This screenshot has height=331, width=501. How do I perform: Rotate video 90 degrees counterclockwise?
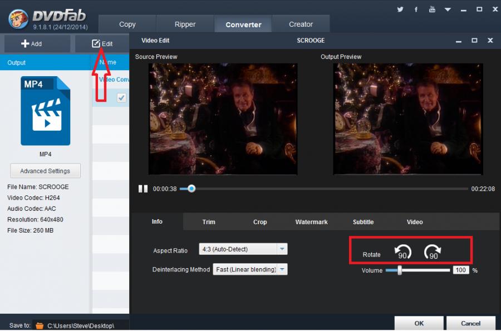[x=402, y=253]
